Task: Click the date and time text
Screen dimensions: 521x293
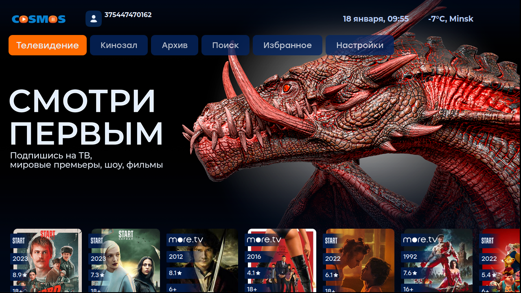Action: [x=376, y=19]
